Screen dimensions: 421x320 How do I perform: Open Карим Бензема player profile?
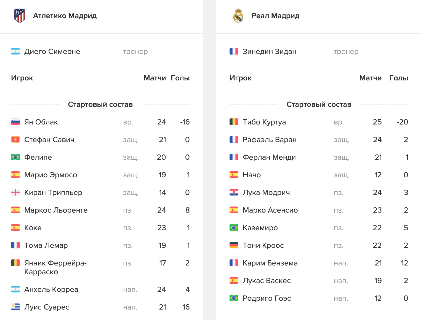tap(270, 263)
